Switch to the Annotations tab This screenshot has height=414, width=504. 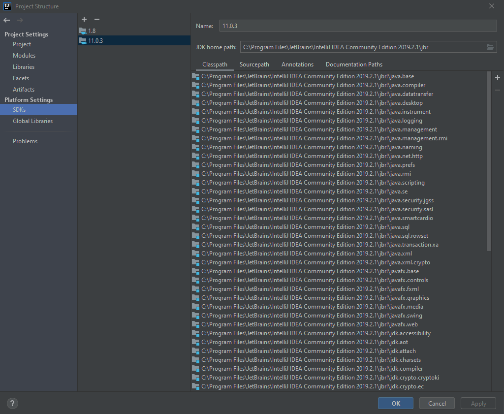point(297,64)
